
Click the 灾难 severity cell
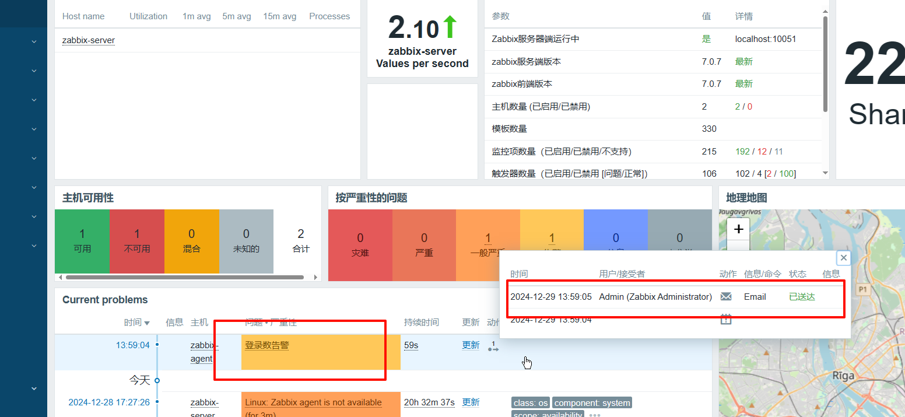(360, 245)
